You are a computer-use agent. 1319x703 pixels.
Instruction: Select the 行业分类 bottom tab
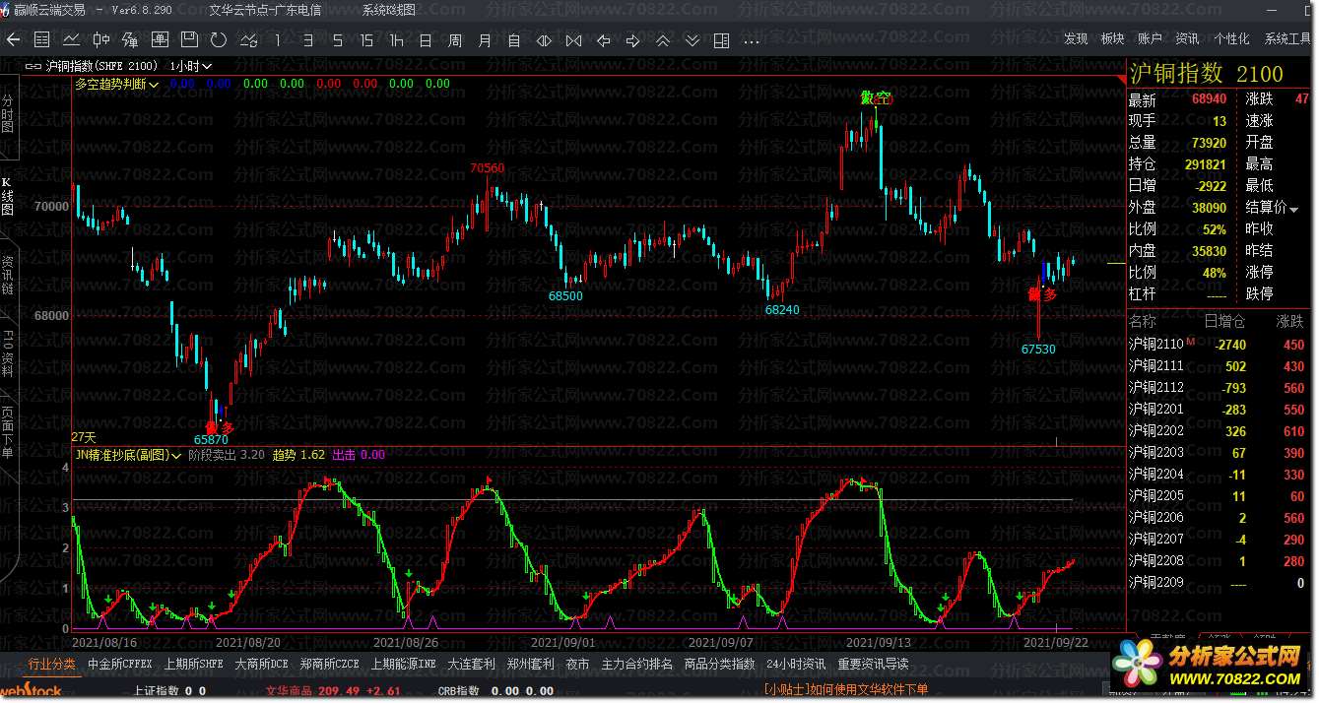pyautogui.click(x=51, y=664)
